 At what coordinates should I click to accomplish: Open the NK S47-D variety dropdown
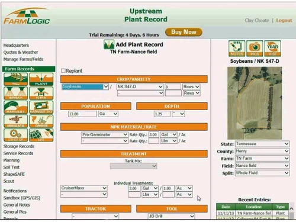tap(140, 86)
